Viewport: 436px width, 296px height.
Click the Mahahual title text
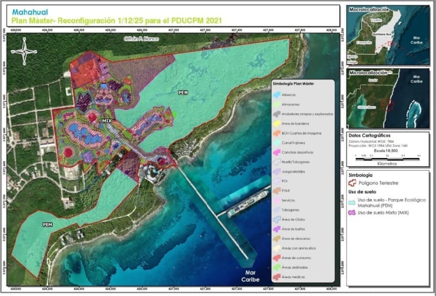coord(27,10)
